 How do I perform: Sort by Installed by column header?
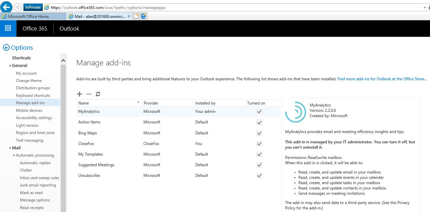coord(220,103)
